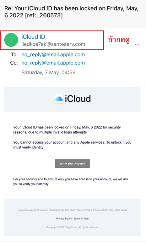Click the 'For your security' paragraph
The height and width of the screenshot is (242, 146).
pos(71,181)
